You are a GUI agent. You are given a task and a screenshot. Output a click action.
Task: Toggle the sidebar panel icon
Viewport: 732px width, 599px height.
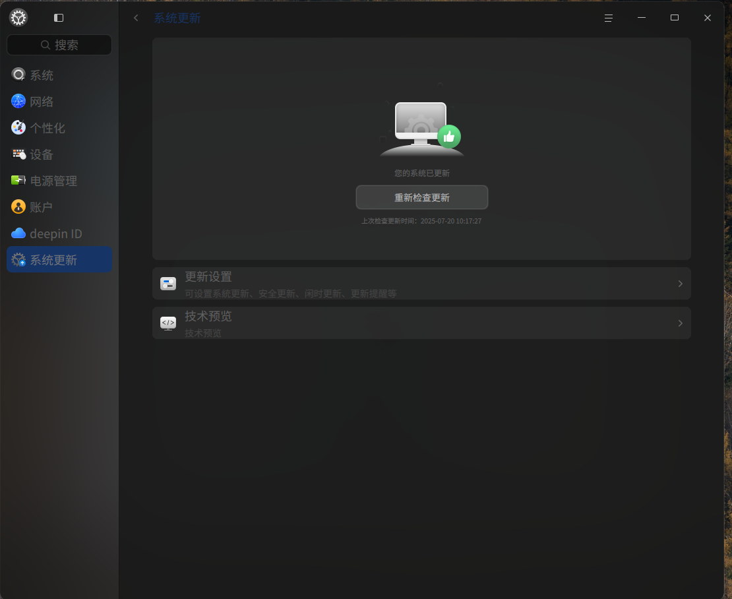(x=58, y=18)
